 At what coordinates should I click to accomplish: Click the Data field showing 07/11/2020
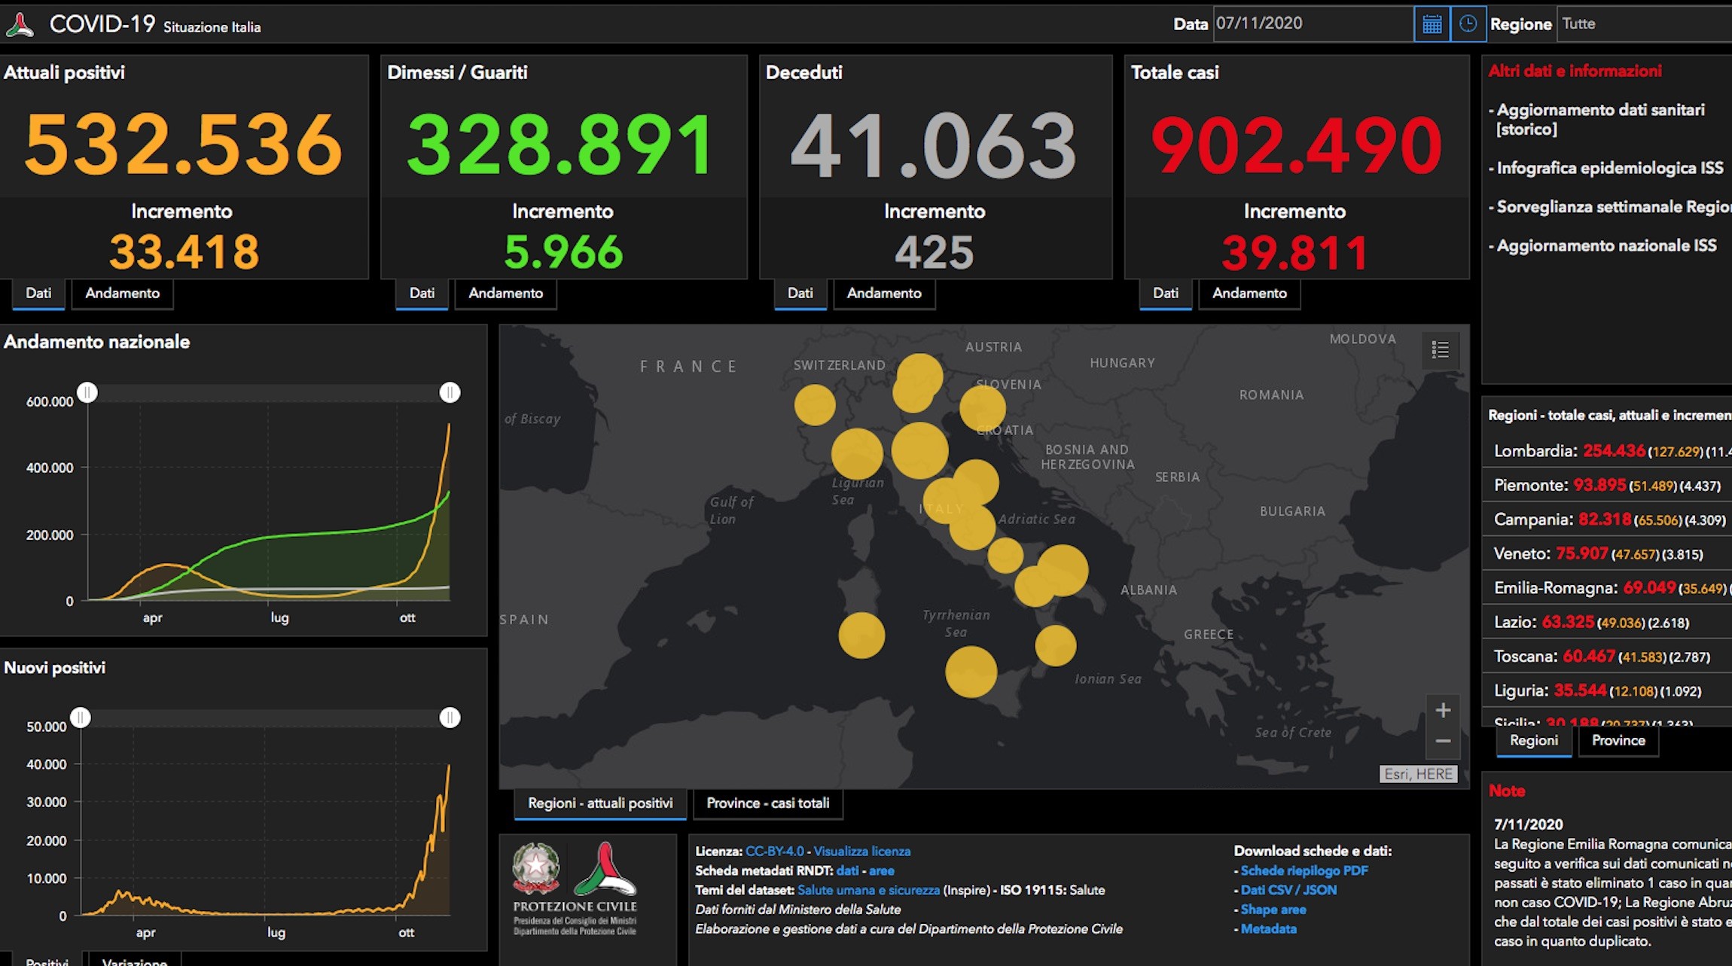coord(1313,24)
